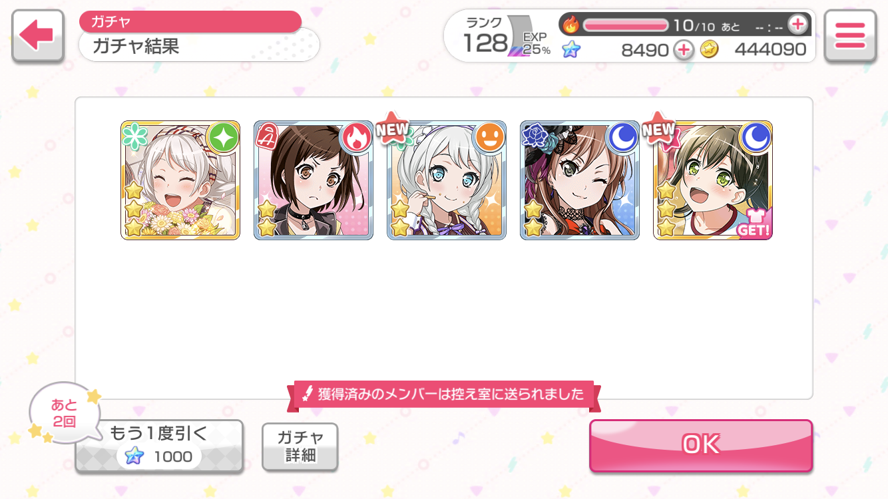888x499 pixels.
Task: Click the ランク 128 rank display
Action: tap(485, 37)
